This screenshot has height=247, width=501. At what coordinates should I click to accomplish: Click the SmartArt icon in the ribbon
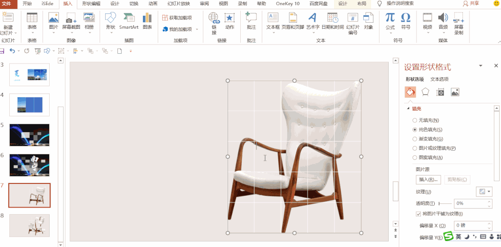[x=128, y=21]
